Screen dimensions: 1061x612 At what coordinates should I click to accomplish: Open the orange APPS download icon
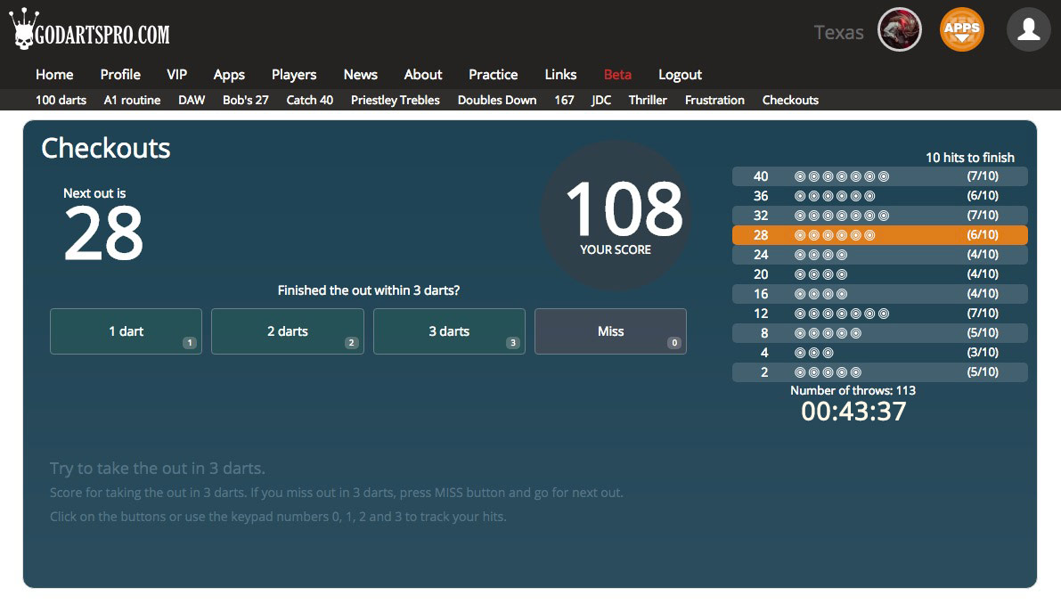(962, 30)
